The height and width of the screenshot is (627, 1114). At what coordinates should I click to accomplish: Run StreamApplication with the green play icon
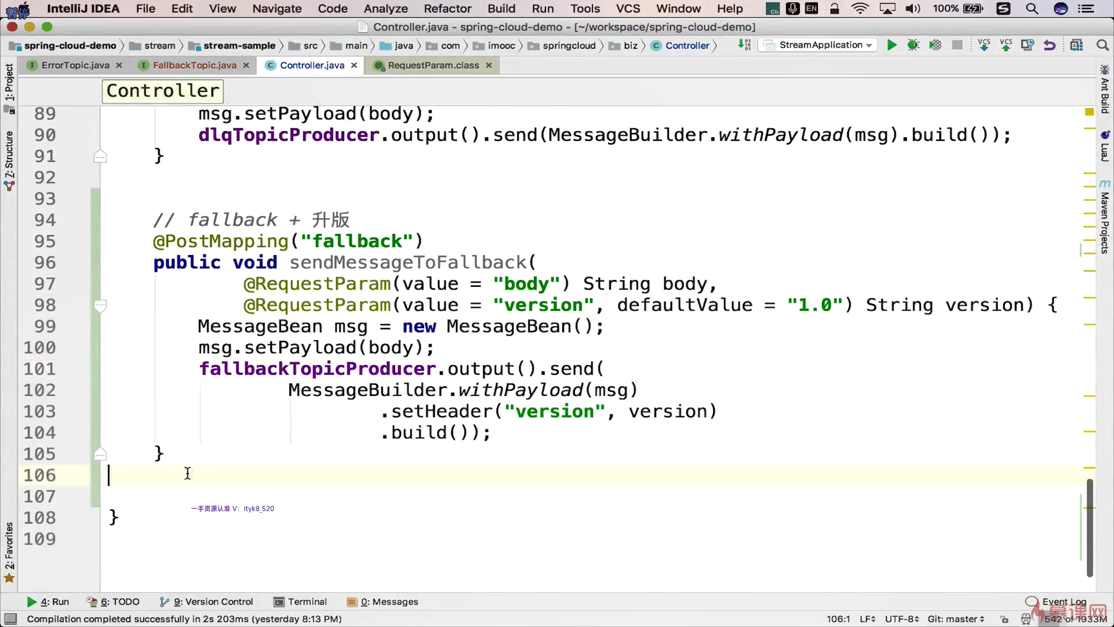click(892, 45)
